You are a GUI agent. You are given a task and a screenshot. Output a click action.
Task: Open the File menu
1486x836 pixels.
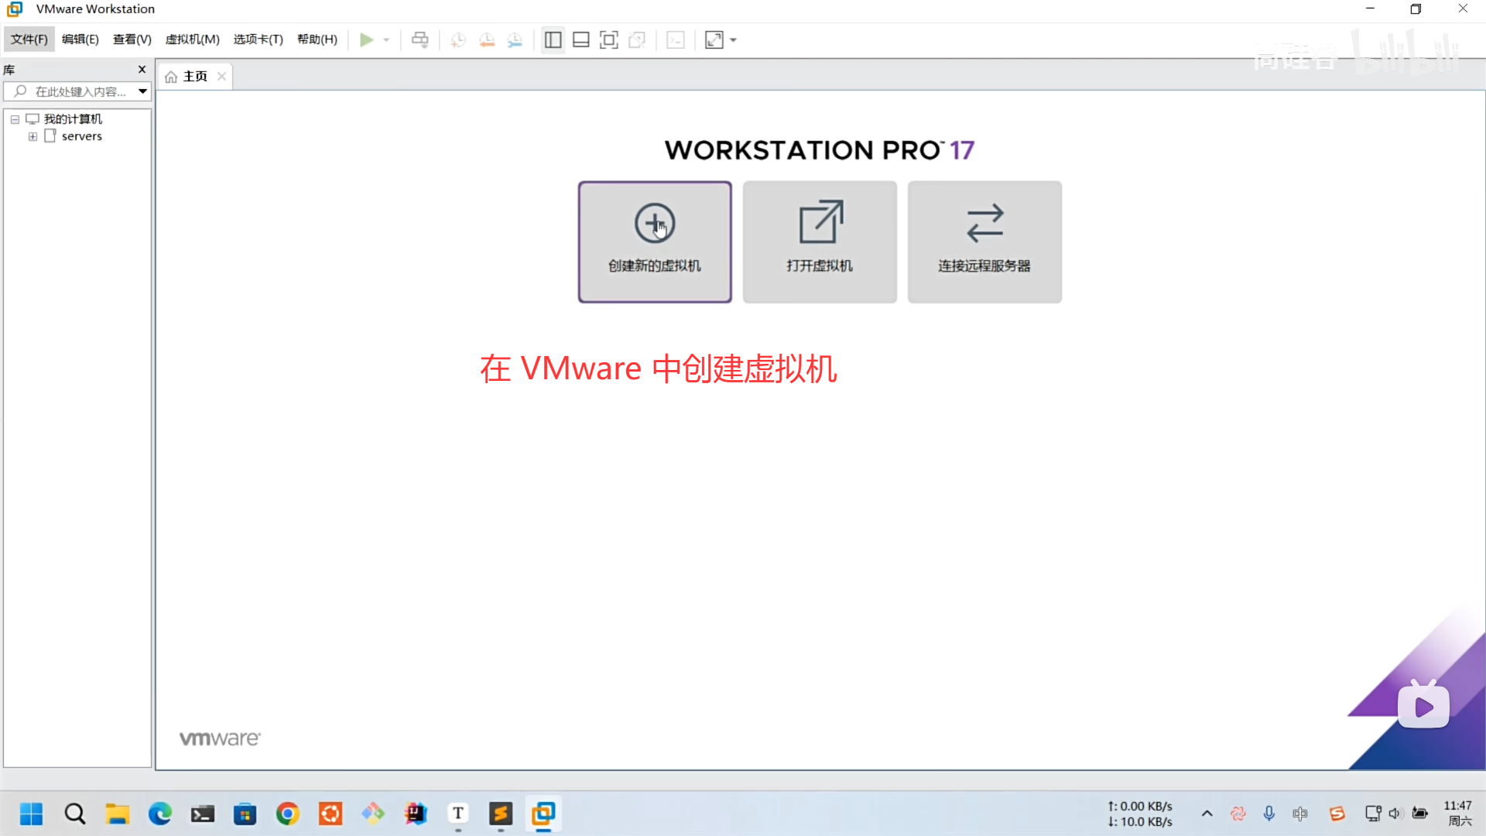(29, 39)
